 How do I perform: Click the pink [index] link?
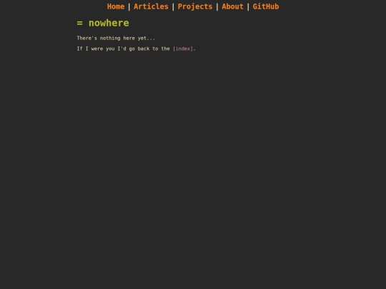click(183, 49)
